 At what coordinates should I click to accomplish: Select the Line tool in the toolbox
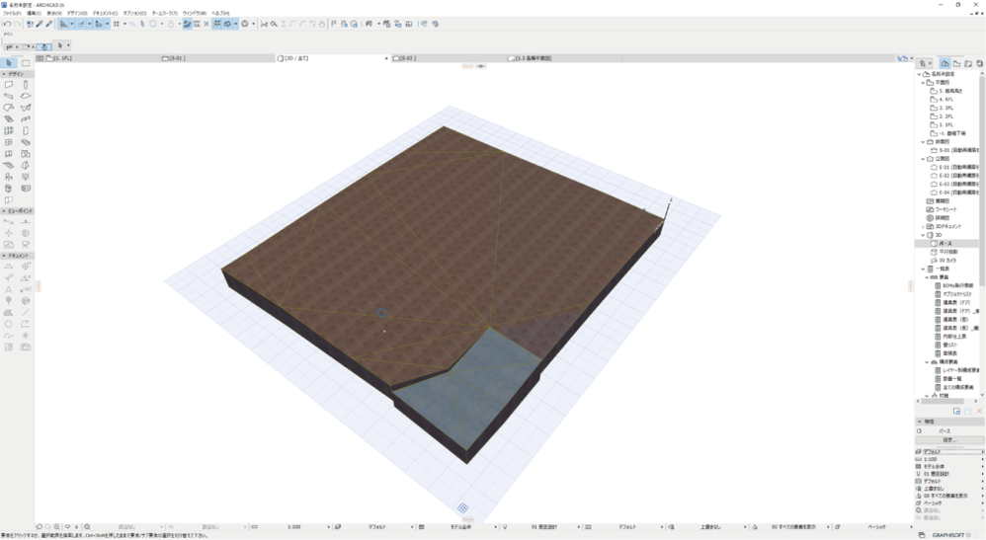tap(26, 312)
